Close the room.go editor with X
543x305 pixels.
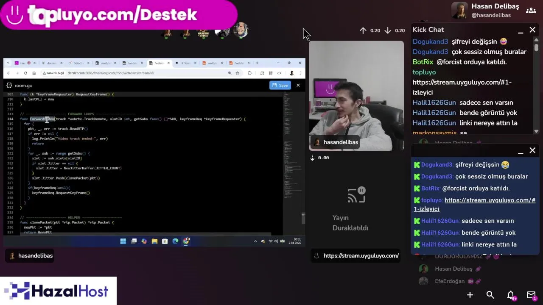298,85
